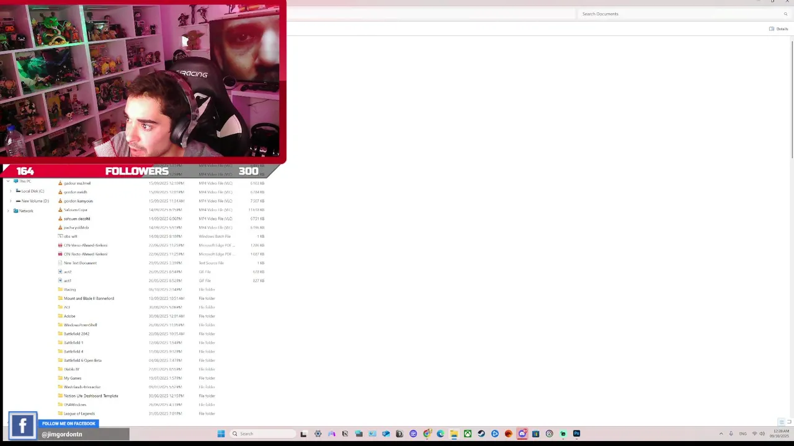Click the search magnifier in Search Documents
The image size is (794, 446).
tap(785, 14)
